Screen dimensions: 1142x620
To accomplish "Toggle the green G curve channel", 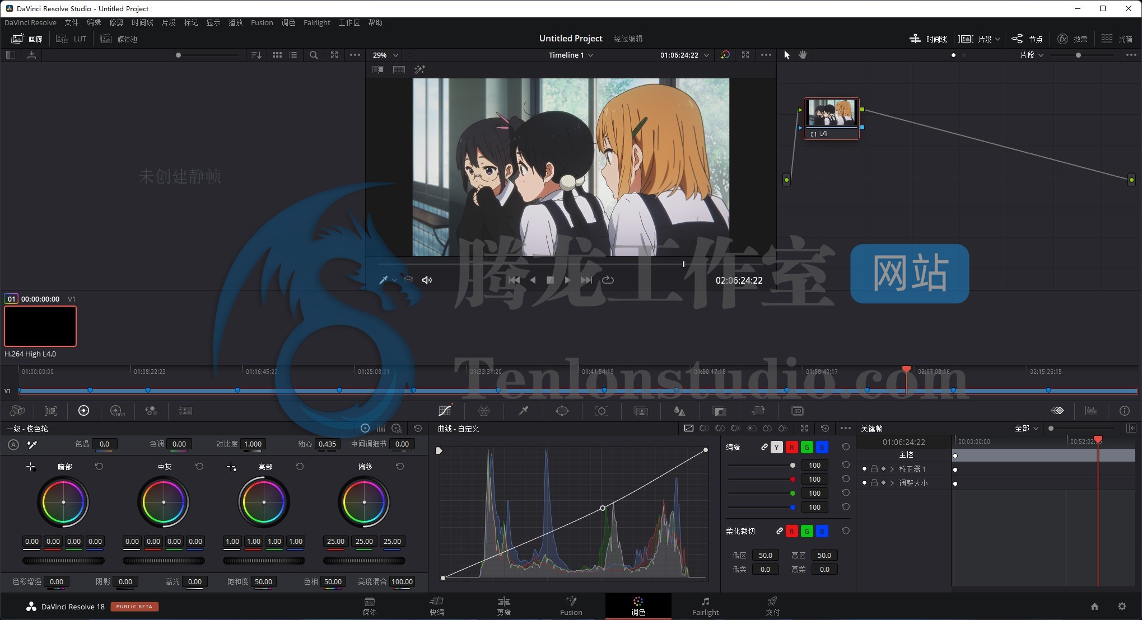I will pos(807,447).
